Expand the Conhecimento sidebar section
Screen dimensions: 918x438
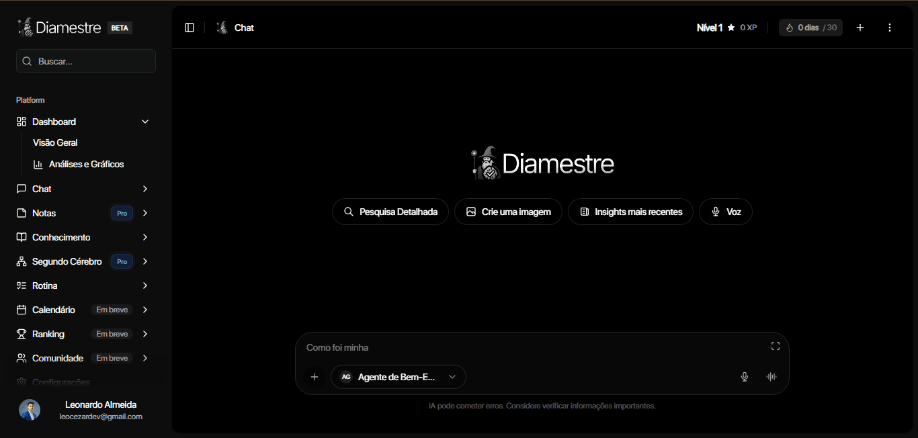click(145, 237)
